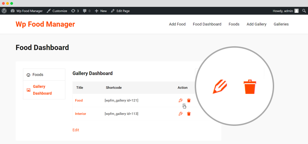Screen dimensions: 308x144
Task: Open Foods nav link
Action: [x=234, y=24]
